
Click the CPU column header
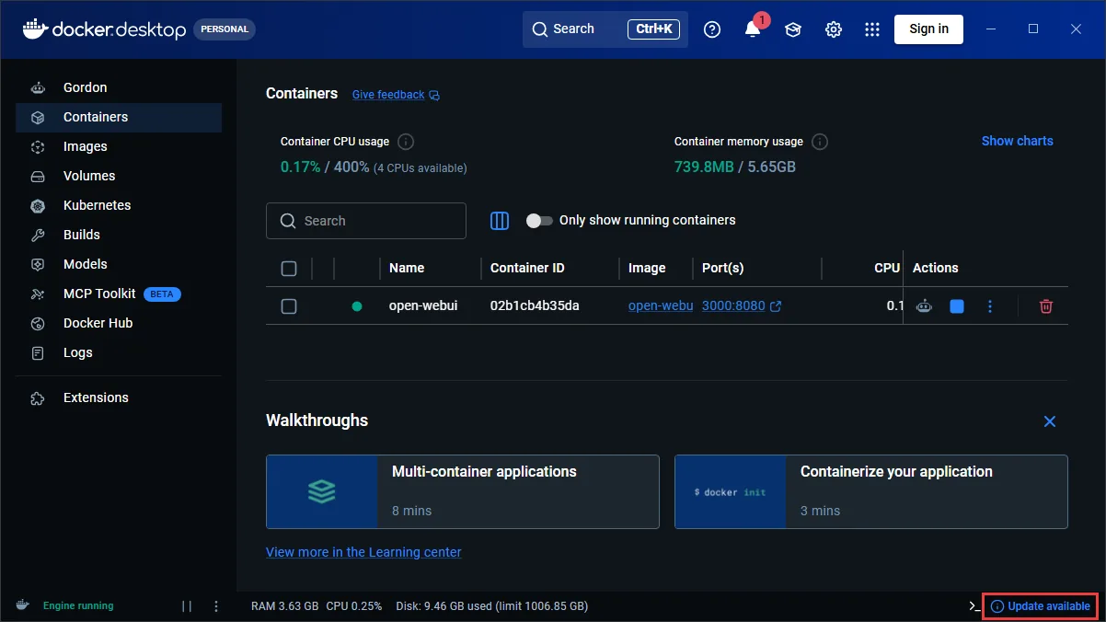887,268
